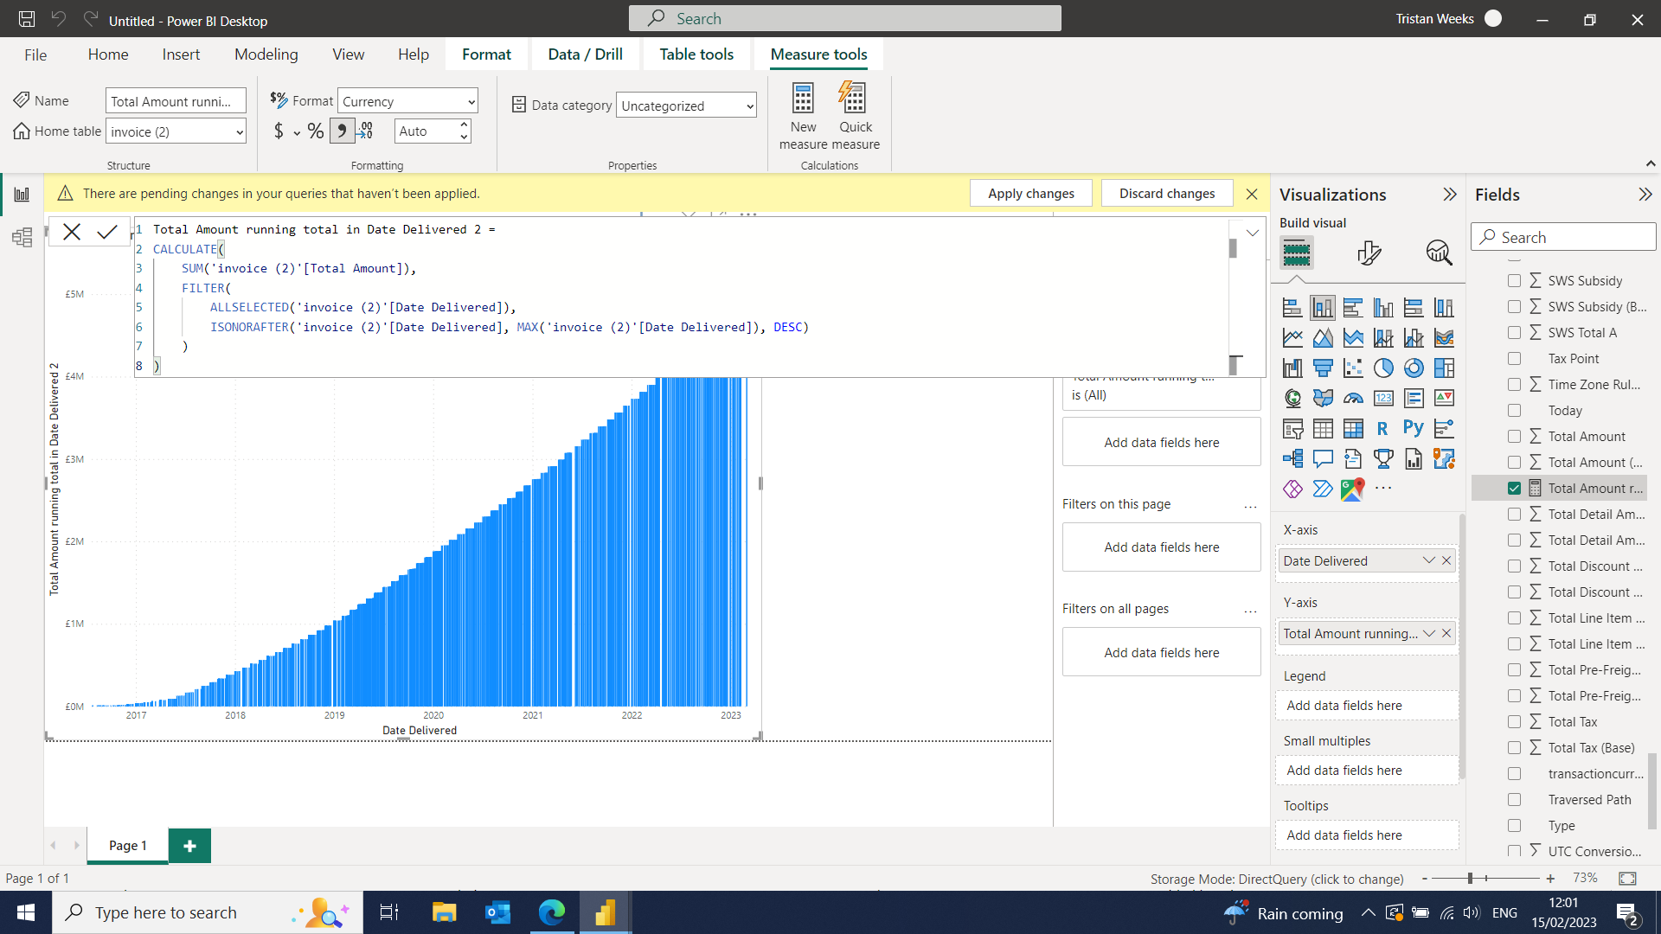The image size is (1661, 934).
Task: Tick the Total Tax (Base) checkbox
Action: tap(1514, 748)
